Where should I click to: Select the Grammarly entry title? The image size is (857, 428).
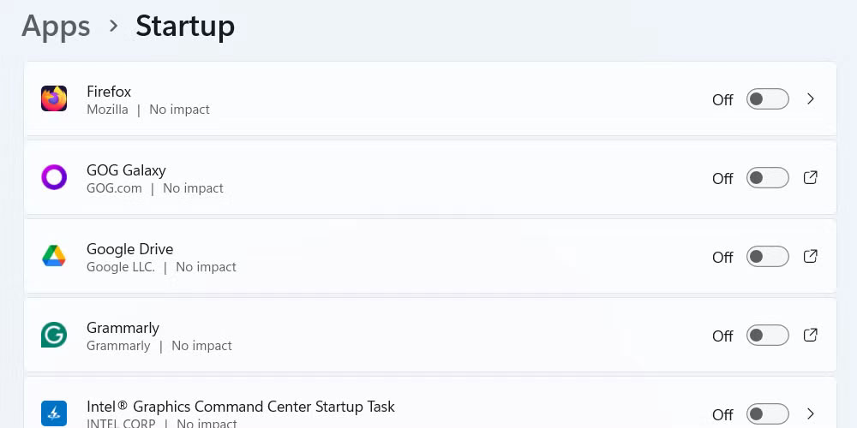point(123,328)
